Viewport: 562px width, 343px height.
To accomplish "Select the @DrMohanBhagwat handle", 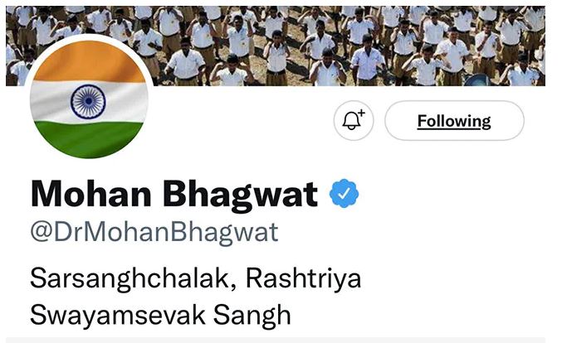I will tap(154, 232).
